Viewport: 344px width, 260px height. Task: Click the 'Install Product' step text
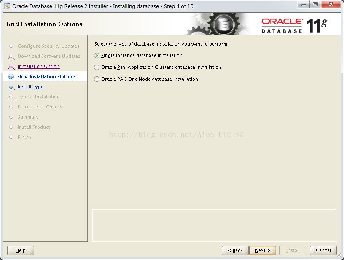coord(34,127)
